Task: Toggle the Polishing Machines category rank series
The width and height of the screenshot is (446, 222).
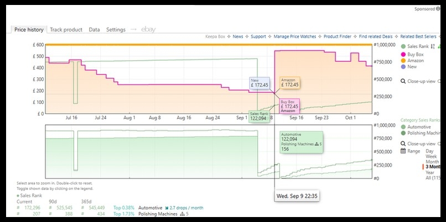Action: click(424, 133)
